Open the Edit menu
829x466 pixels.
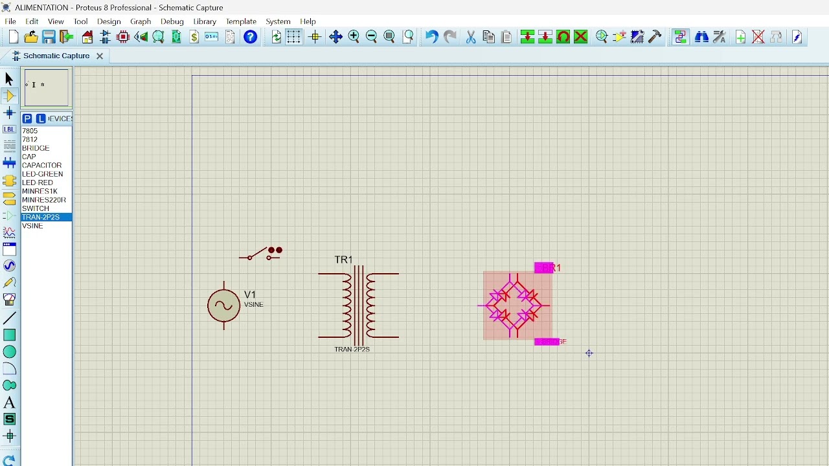tap(32, 21)
